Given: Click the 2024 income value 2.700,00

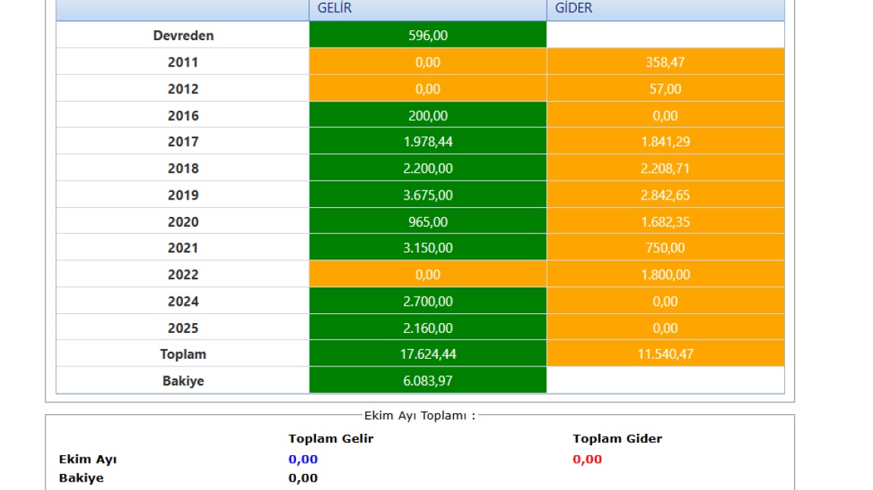Looking at the screenshot, I should click(427, 301).
